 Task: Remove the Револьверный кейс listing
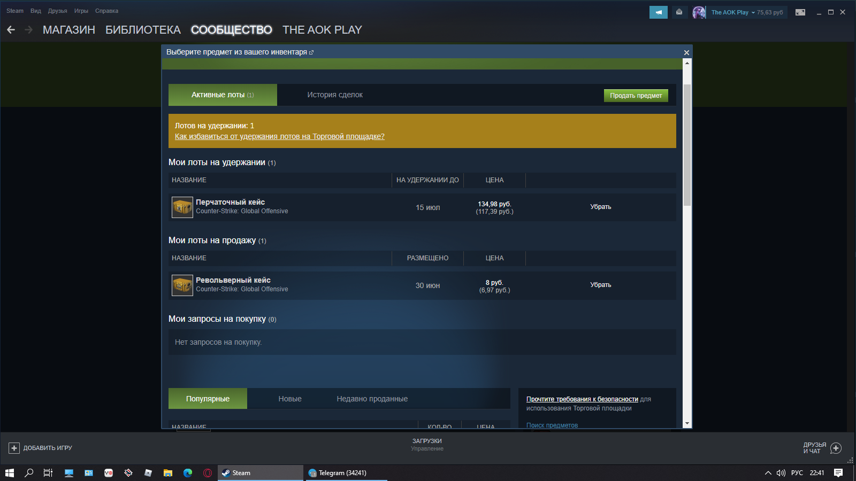601,285
